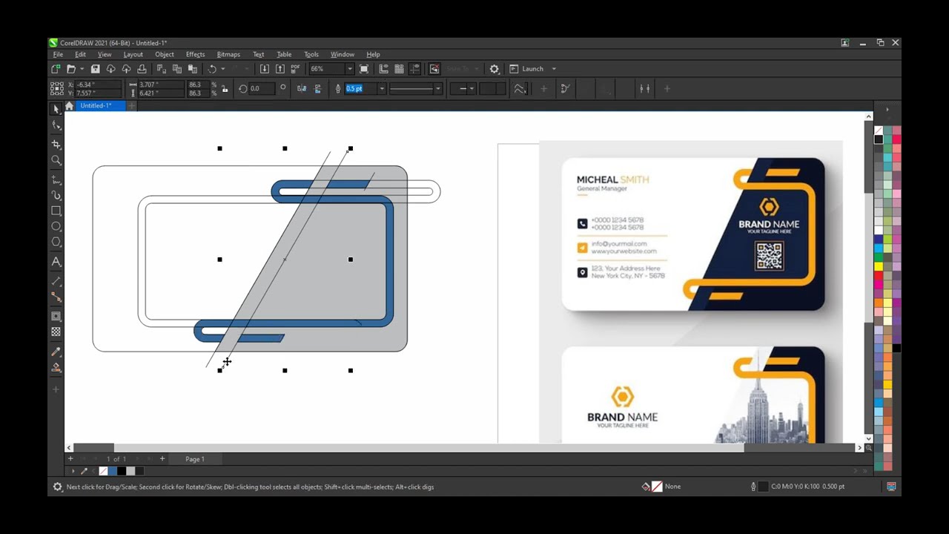Open the Effects menu
This screenshot has width=949, height=534.
(x=195, y=54)
